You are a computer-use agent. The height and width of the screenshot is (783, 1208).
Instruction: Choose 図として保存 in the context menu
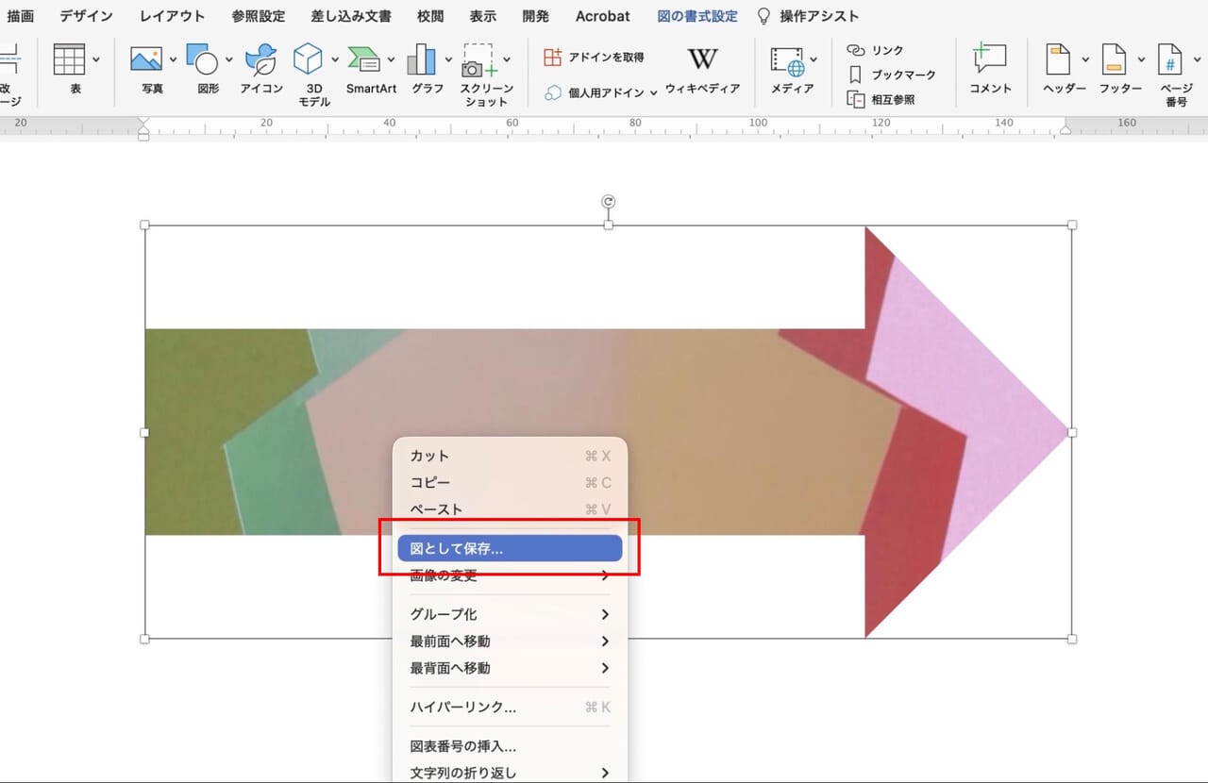[x=510, y=547]
